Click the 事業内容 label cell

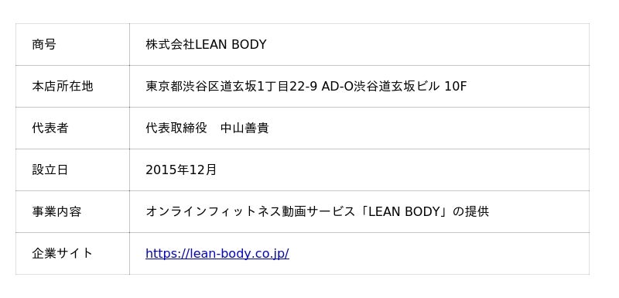[73, 212]
